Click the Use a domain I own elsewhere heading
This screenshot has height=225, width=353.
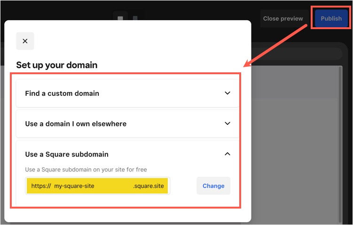[76, 124]
